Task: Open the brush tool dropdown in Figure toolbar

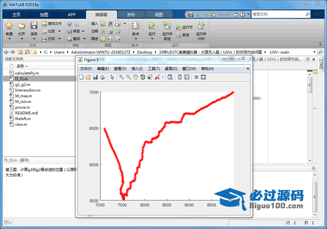Action: [162, 77]
